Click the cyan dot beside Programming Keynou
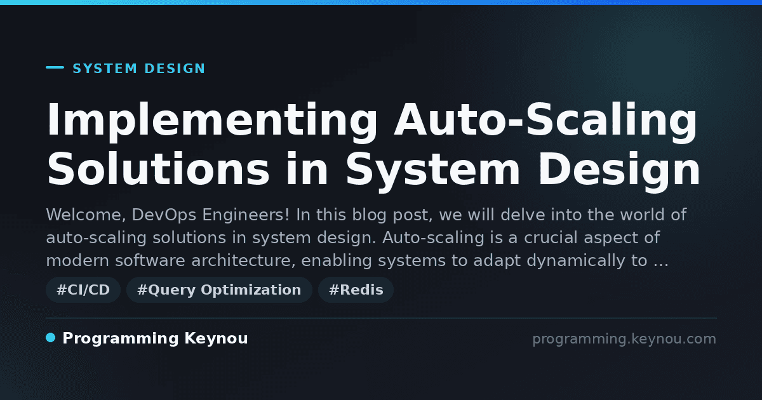The width and height of the screenshot is (762, 400). click(51, 338)
